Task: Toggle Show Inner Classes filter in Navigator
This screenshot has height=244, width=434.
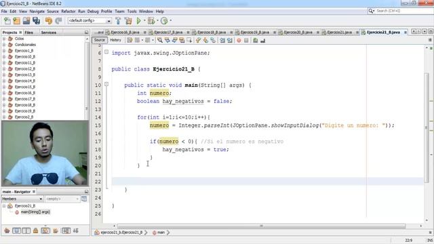Action: pyautogui.click(x=45, y=230)
